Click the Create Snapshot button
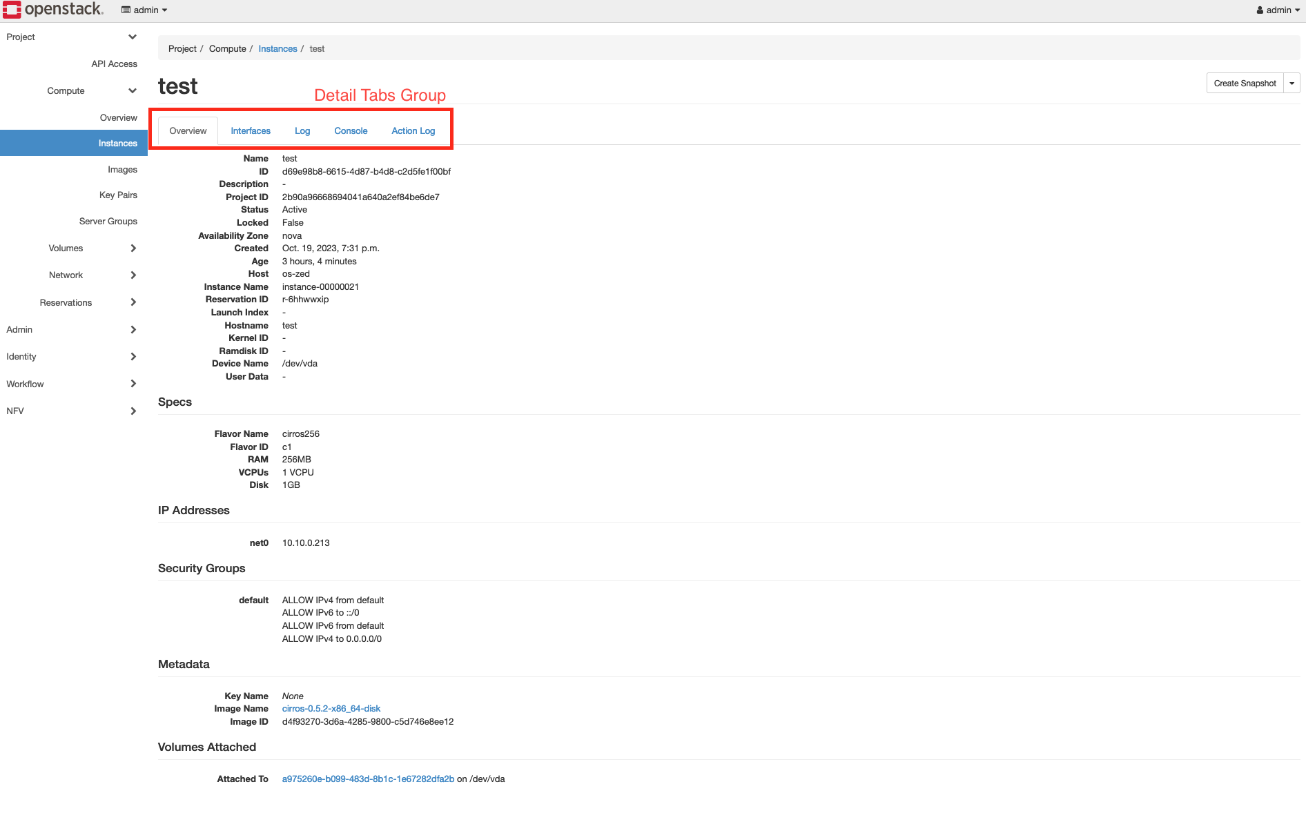 1245,84
